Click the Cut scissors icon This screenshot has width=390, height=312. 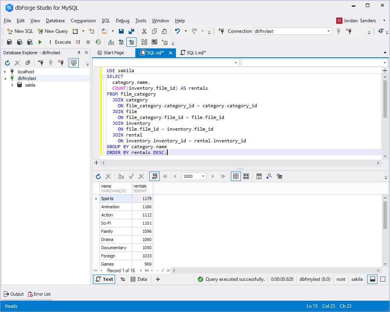tap(144, 31)
